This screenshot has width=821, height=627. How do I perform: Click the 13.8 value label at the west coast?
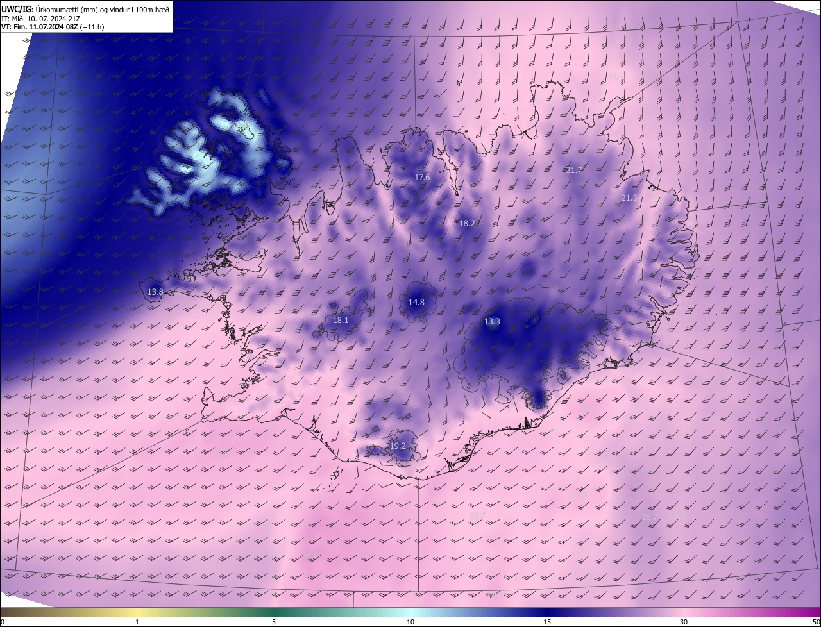[156, 292]
